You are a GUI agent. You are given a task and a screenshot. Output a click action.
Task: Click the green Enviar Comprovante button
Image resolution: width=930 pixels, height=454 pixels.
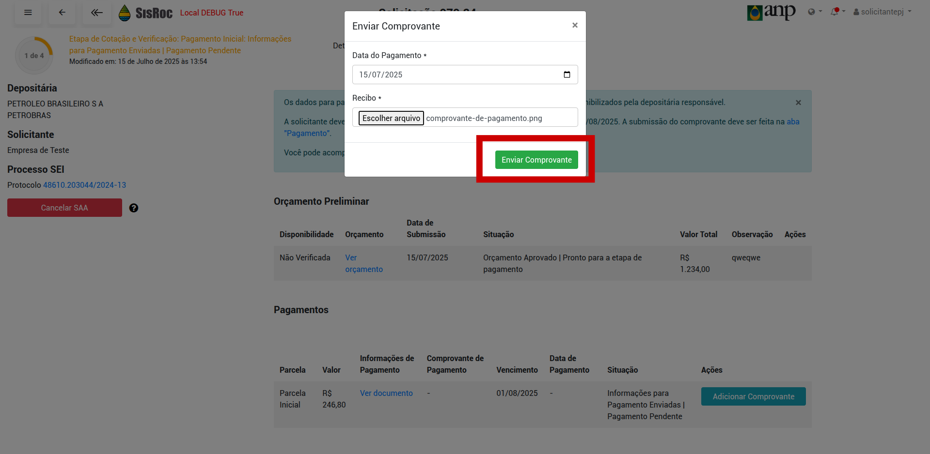(x=536, y=160)
